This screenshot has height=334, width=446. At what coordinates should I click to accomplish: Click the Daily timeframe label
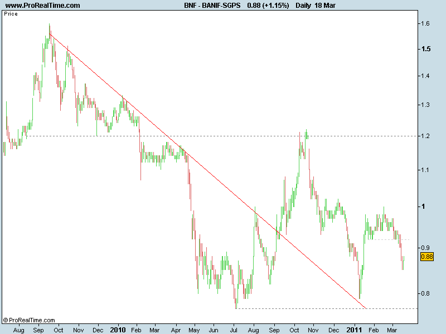(303, 6)
